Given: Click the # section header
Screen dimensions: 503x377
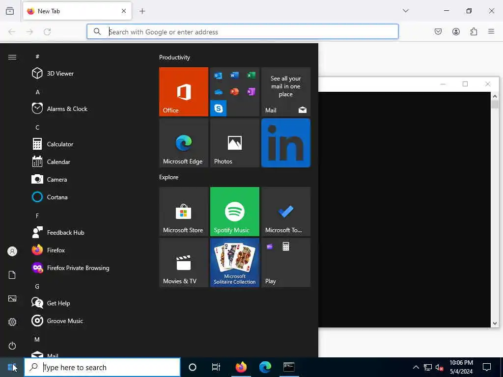Looking at the screenshot, I should pos(37,56).
